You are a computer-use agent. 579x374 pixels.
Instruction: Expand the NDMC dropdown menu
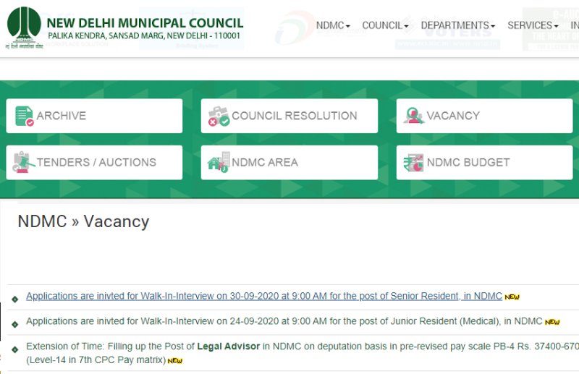[333, 25]
